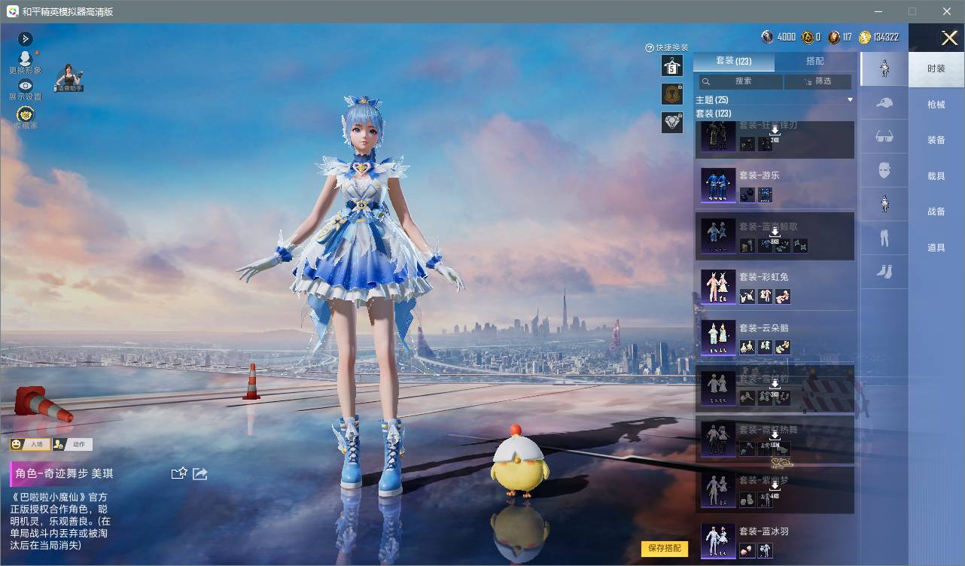Select the glasses category icon
The height and width of the screenshot is (566, 965).
(885, 137)
